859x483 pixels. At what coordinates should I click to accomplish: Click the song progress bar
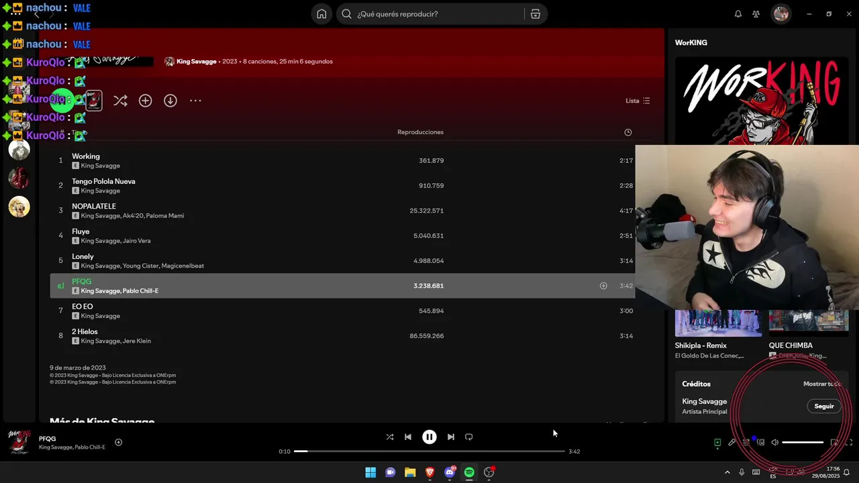[429, 451]
